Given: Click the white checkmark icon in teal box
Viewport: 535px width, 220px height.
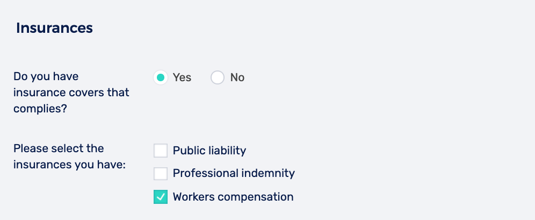Looking at the screenshot, I should (x=161, y=197).
